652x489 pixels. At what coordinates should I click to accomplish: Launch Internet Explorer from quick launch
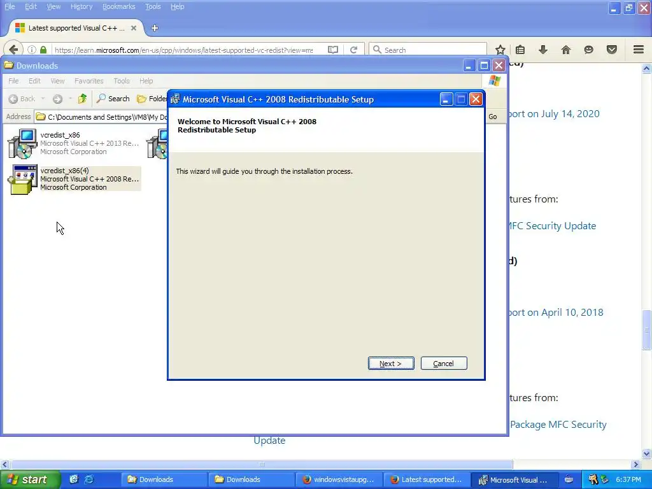click(89, 479)
